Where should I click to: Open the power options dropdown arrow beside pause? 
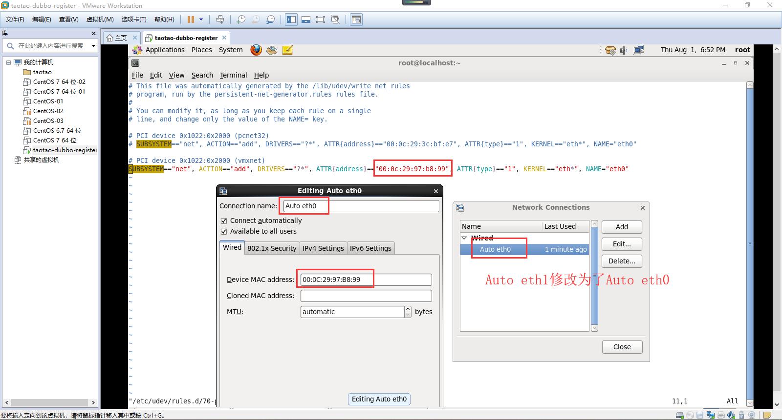[201, 20]
